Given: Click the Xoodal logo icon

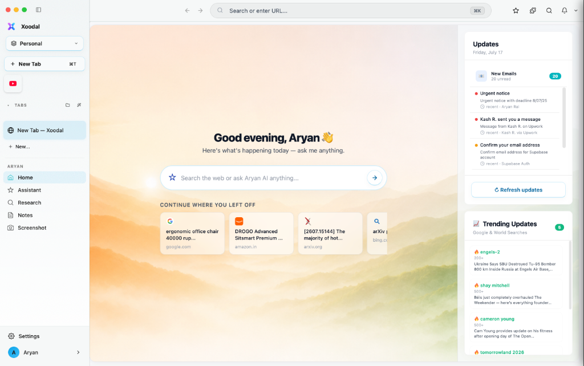Looking at the screenshot, I should click(11, 26).
